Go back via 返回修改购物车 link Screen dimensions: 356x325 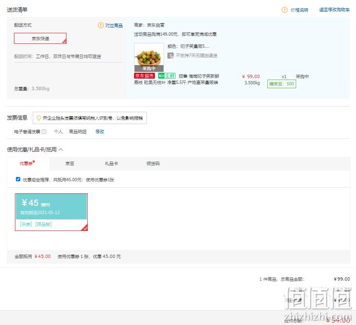(x=334, y=10)
